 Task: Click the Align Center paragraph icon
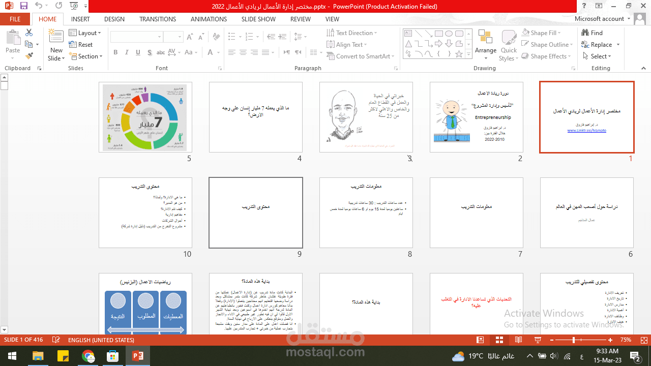[243, 52]
